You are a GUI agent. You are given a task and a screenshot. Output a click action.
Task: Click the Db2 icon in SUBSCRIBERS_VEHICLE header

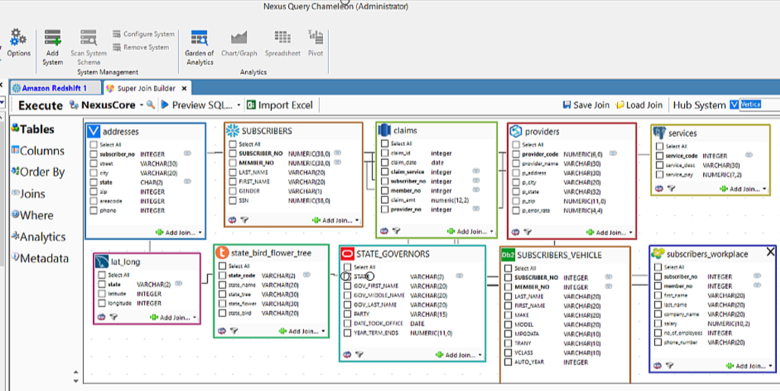coord(508,255)
